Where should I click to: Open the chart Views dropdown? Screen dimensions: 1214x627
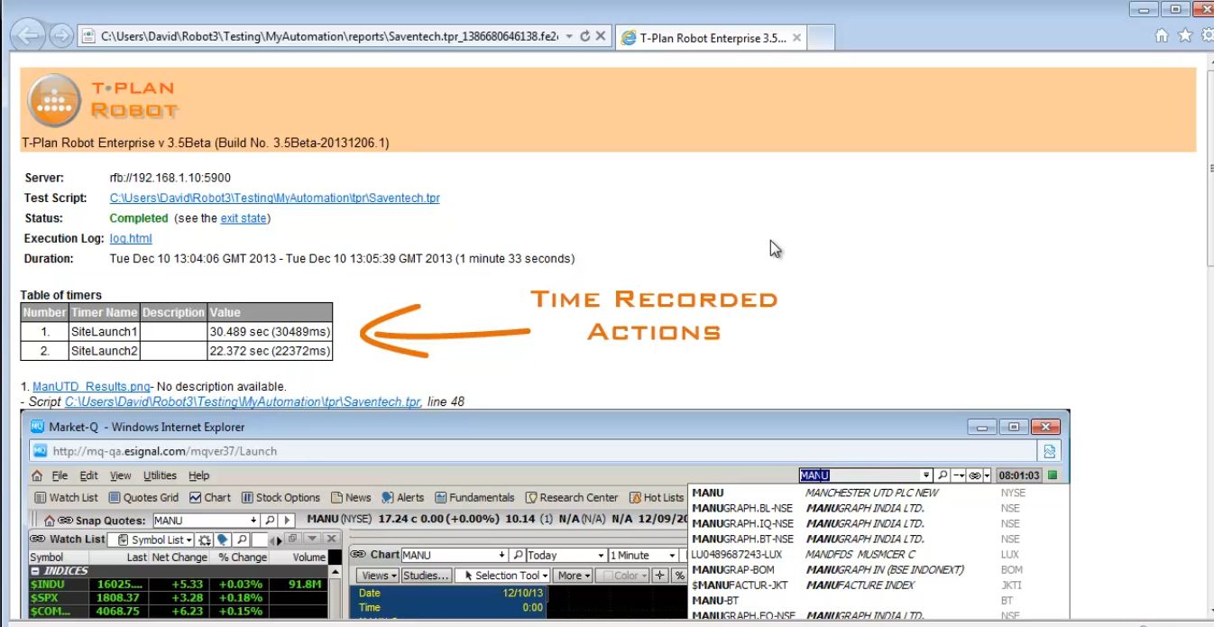pos(379,576)
